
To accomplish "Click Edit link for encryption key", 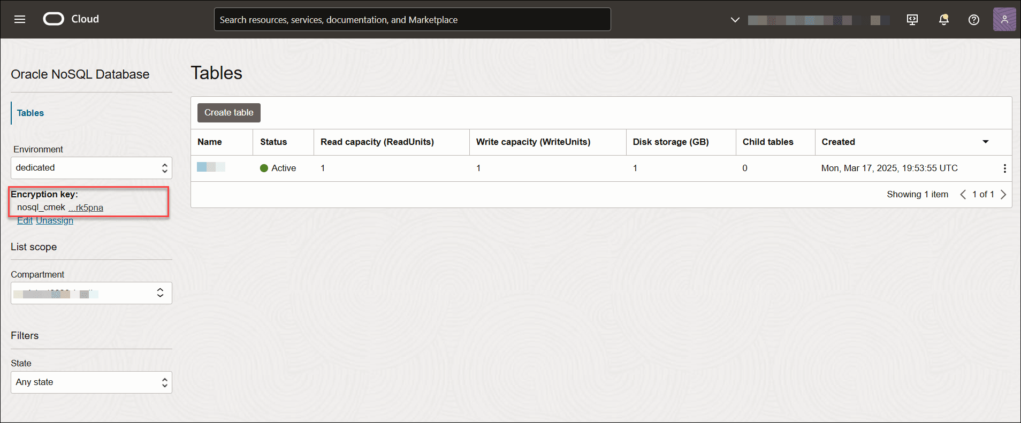I will [x=25, y=220].
